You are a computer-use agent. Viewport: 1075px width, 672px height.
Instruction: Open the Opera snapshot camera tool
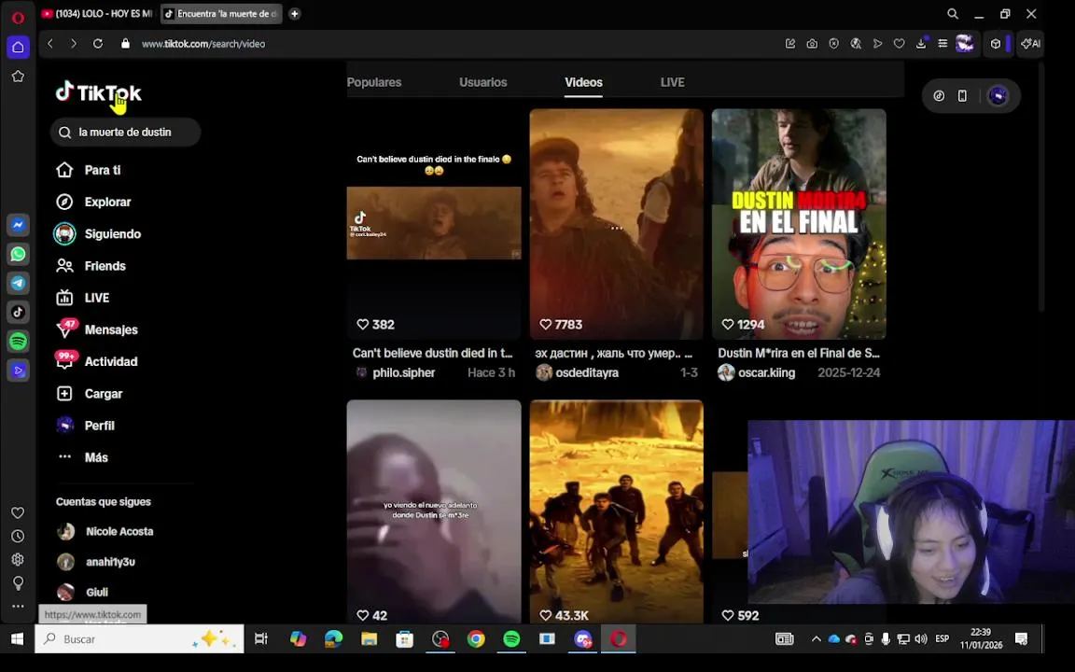coord(812,43)
